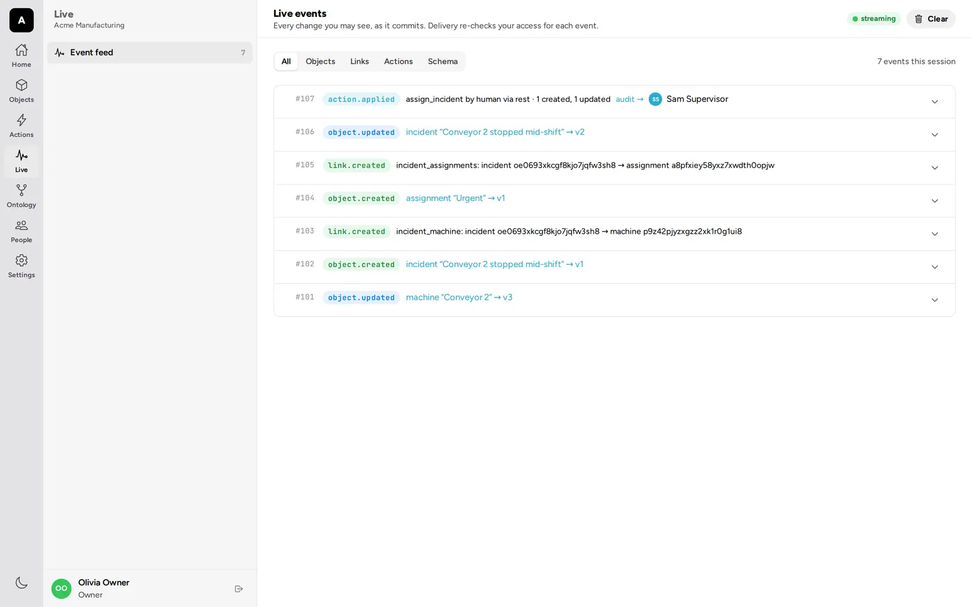Switch to the Links filter tab
972x607 pixels.
pyautogui.click(x=360, y=61)
